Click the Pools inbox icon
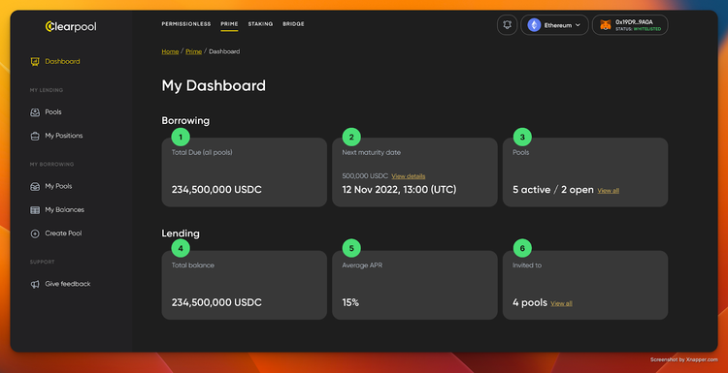 point(34,112)
